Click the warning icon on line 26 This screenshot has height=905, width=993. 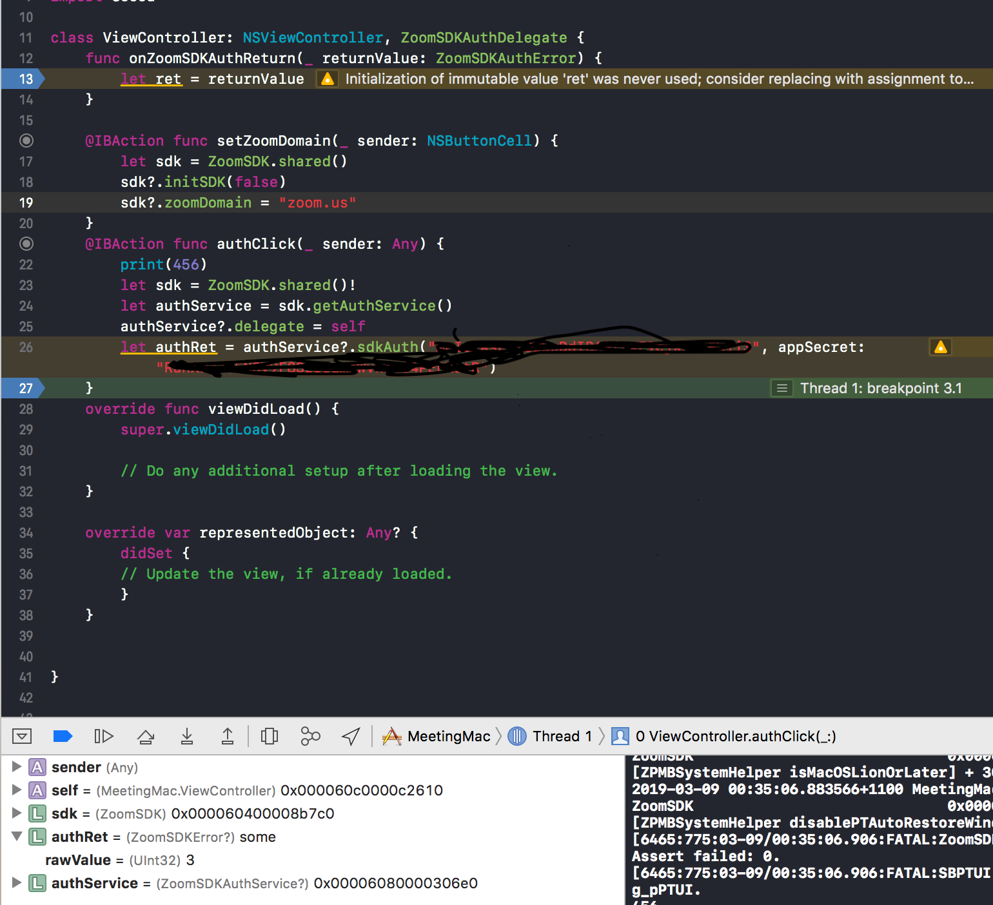point(941,347)
